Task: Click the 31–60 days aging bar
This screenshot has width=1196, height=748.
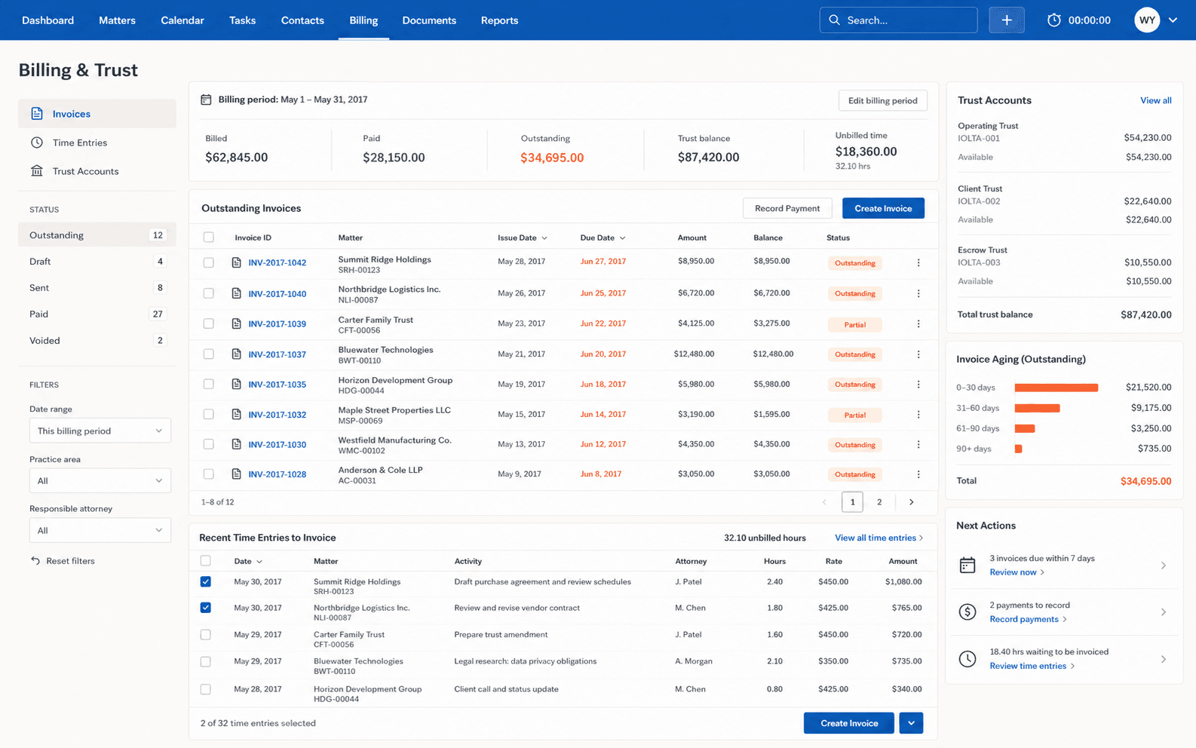Action: pyautogui.click(x=1037, y=408)
